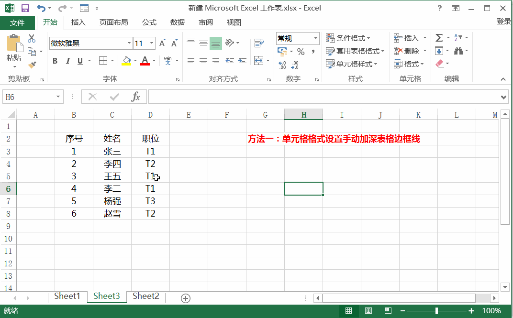Switch to the Sheet1 worksheet tab
The width and height of the screenshot is (513, 318).
(x=67, y=296)
